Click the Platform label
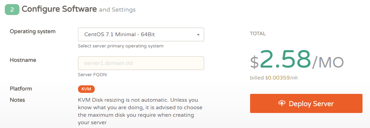The image size is (370, 128). 21,89
